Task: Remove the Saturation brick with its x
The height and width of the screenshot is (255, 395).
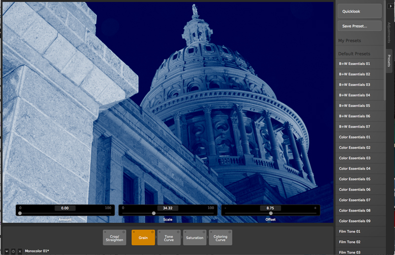Action: (185, 232)
